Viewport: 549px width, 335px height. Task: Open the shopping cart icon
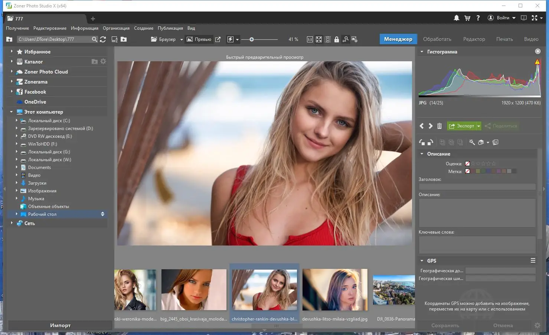point(467,18)
